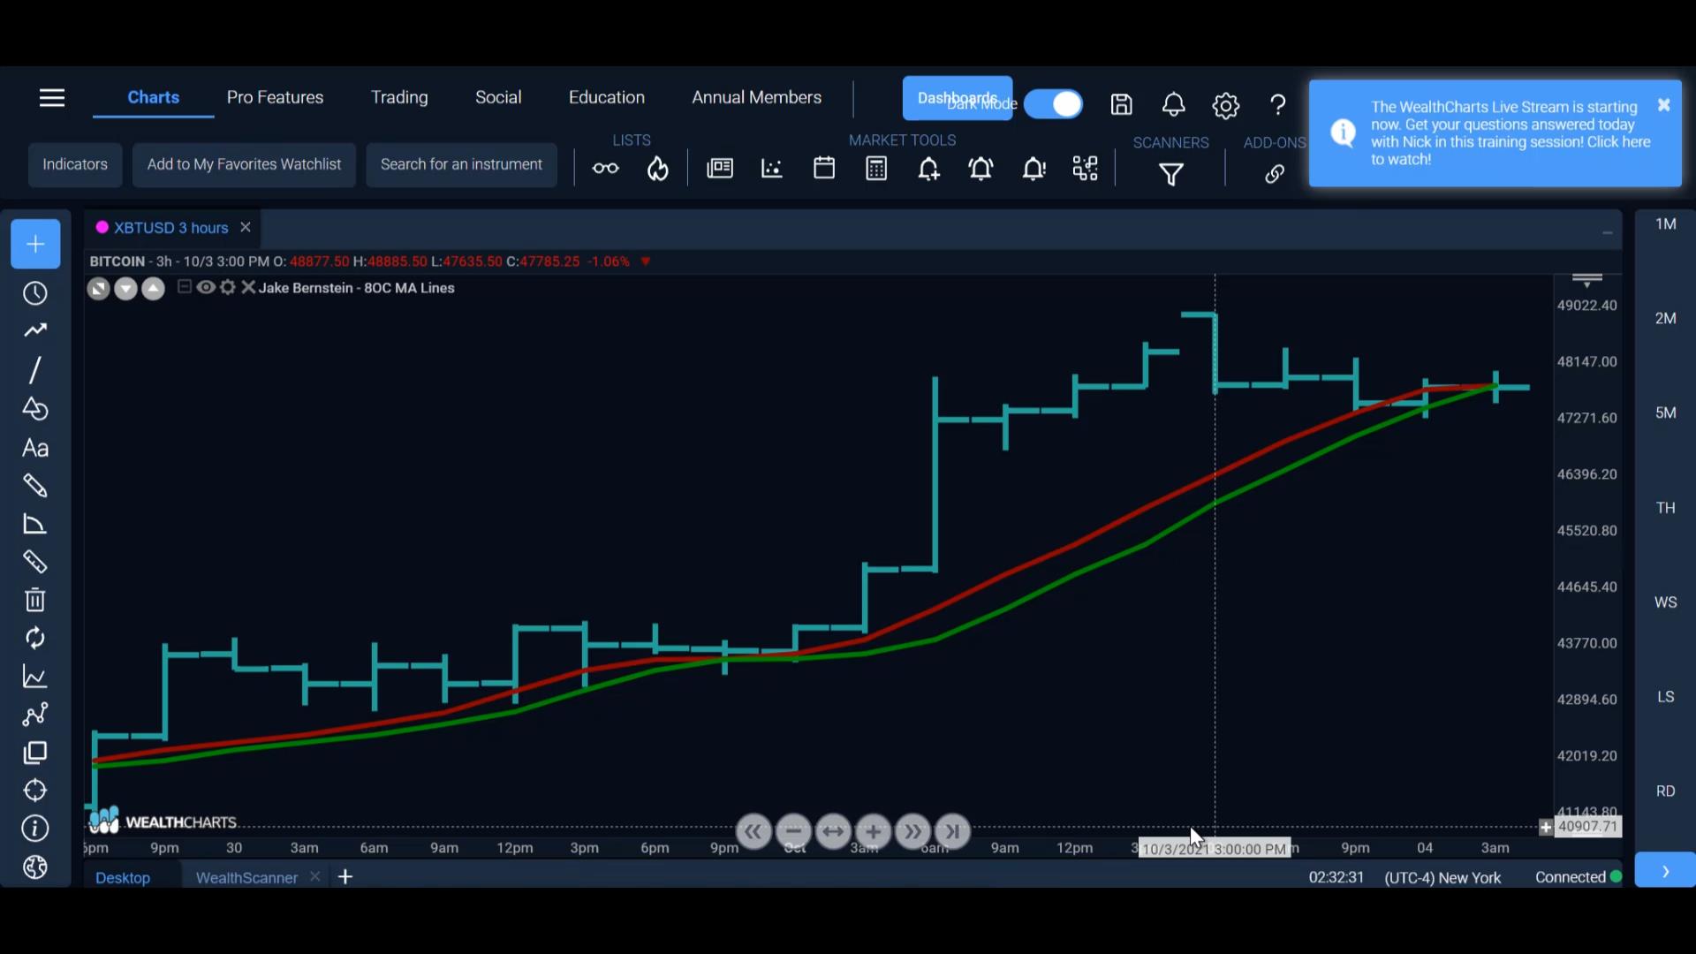Select the trend arrow drawing tool
The width and height of the screenshot is (1696, 954).
[x=35, y=330]
